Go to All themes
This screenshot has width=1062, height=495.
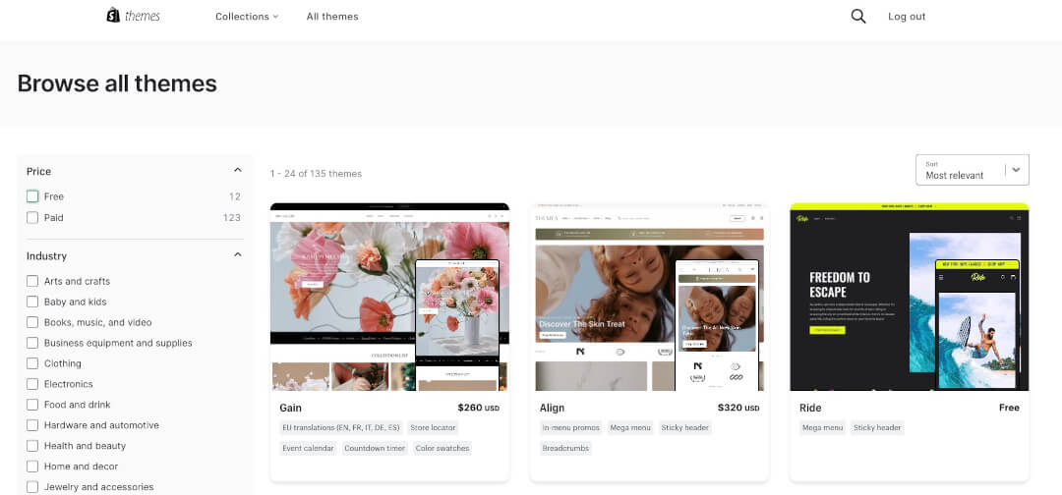(332, 17)
